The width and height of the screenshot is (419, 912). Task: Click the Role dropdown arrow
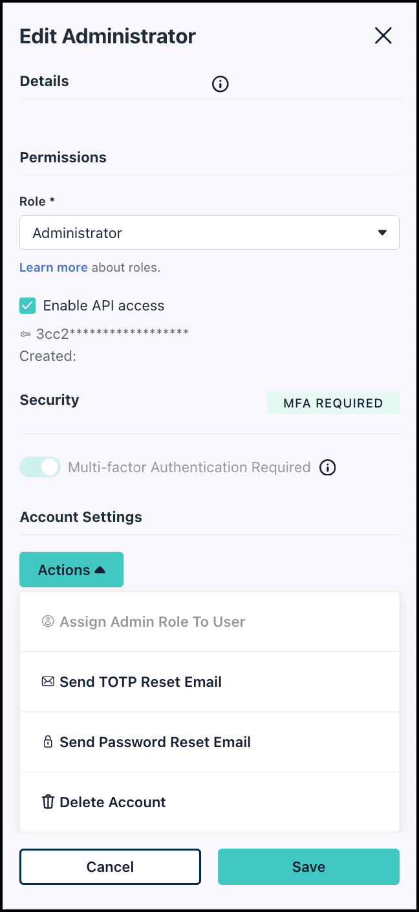click(382, 233)
